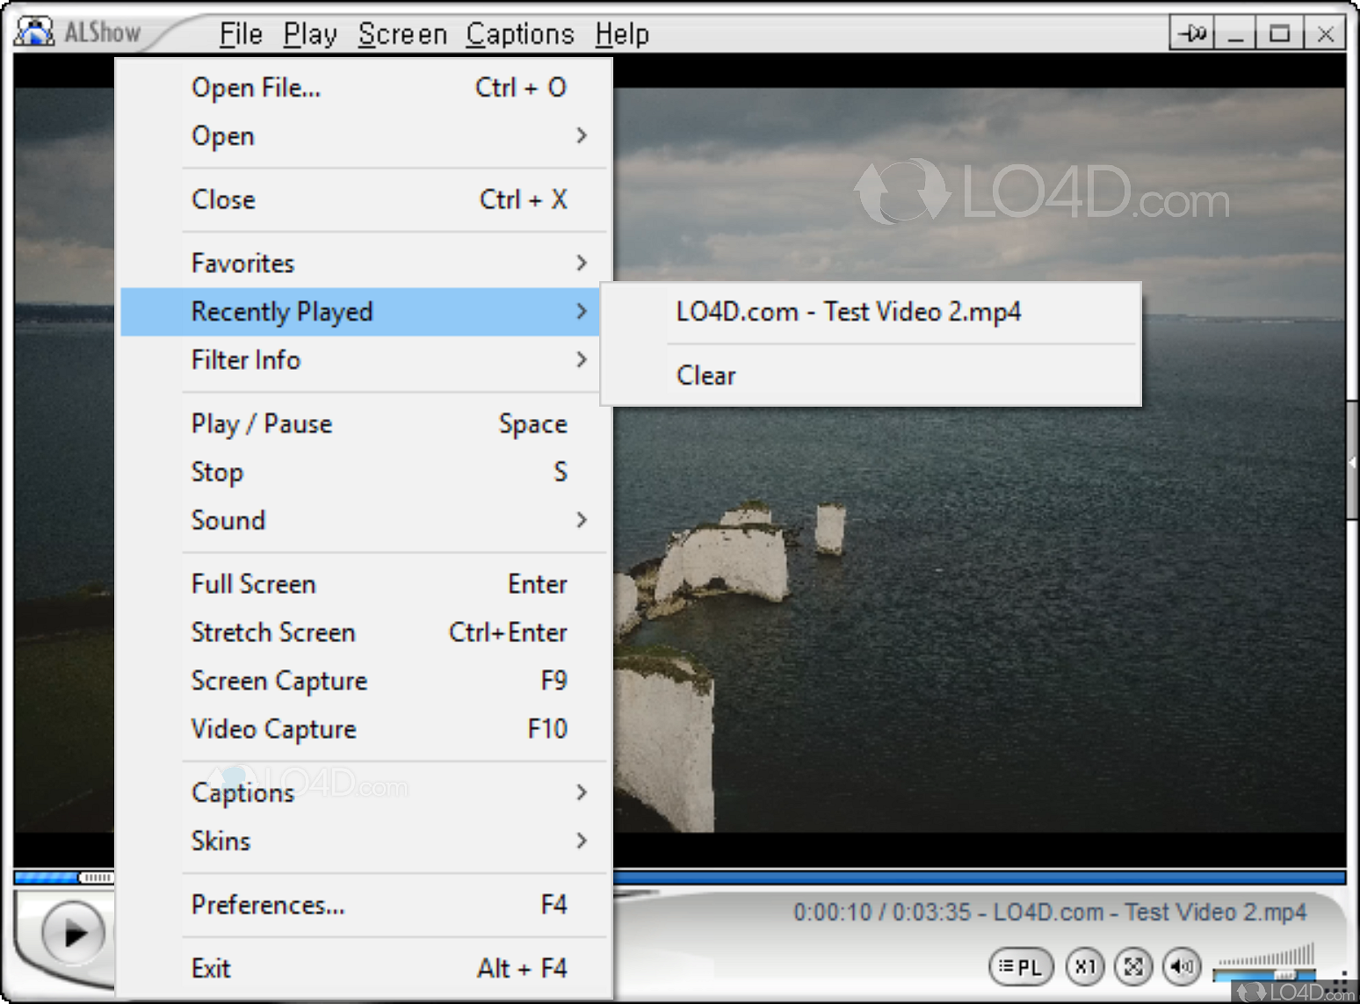
Task: Click the volume slider handle
Action: point(1285,975)
